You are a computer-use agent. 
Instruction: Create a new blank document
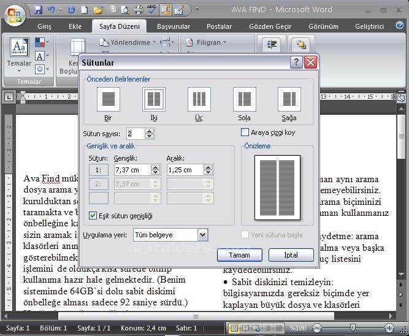coord(84,10)
